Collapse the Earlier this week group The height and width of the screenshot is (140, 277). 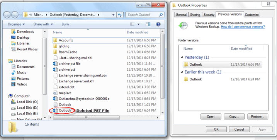182,72
